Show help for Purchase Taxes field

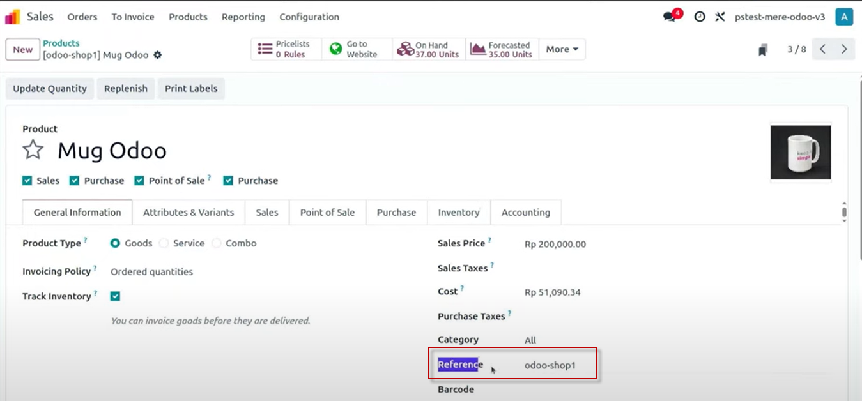click(510, 314)
